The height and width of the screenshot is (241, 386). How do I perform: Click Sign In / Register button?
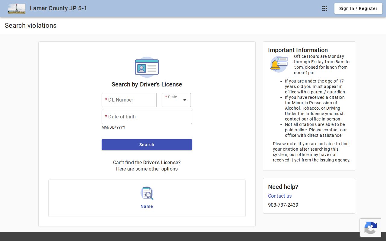point(358,8)
